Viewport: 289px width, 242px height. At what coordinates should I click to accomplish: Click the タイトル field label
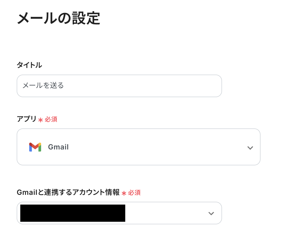tap(29, 65)
